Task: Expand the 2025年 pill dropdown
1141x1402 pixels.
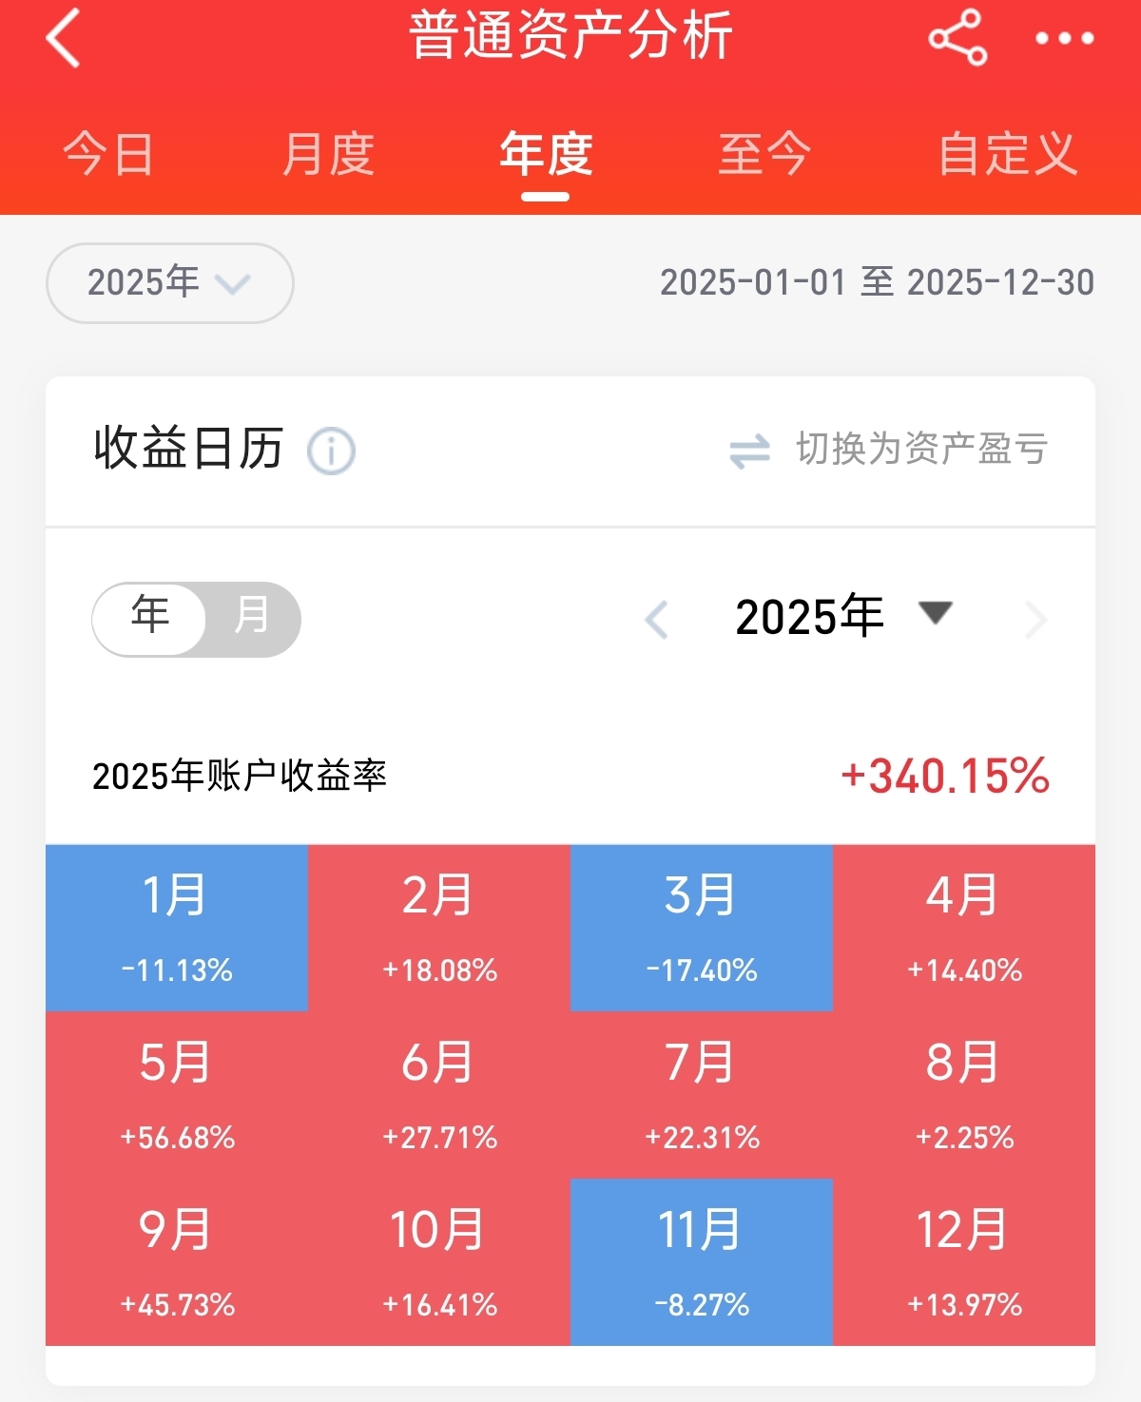Action: point(169,282)
